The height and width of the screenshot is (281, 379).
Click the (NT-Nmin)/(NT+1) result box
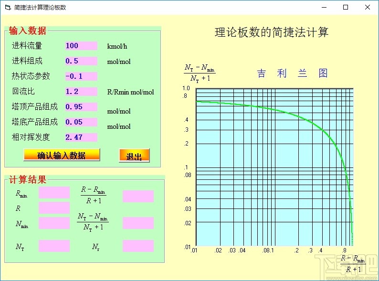(138, 223)
